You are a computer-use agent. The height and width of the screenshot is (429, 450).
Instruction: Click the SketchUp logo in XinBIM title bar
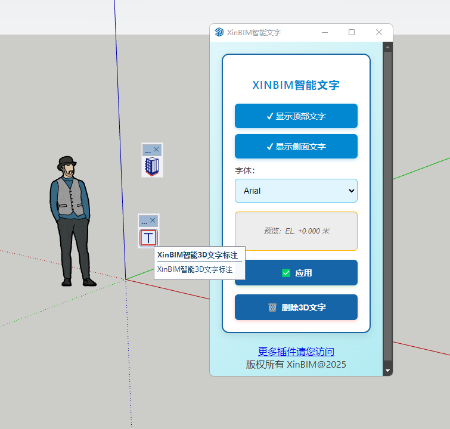coord(219,32)
